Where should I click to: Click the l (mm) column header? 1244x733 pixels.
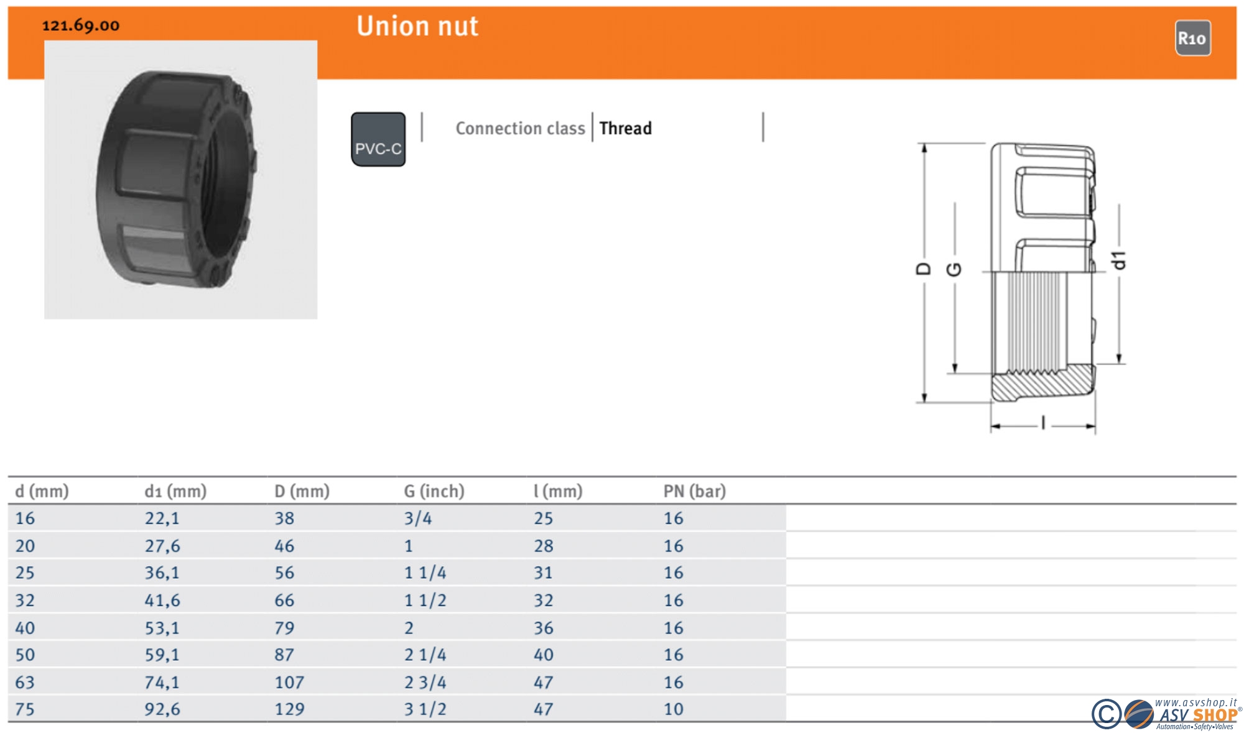pos(558,491)
